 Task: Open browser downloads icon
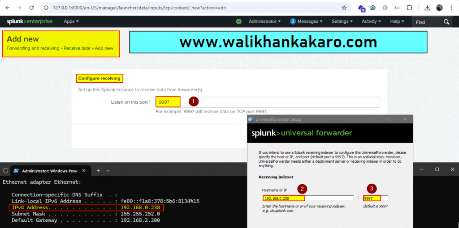point(427,8)
